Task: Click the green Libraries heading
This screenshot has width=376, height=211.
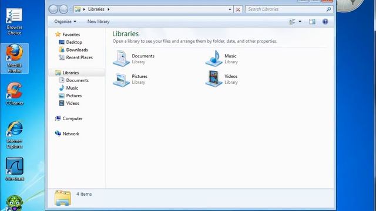Action: 125,34
